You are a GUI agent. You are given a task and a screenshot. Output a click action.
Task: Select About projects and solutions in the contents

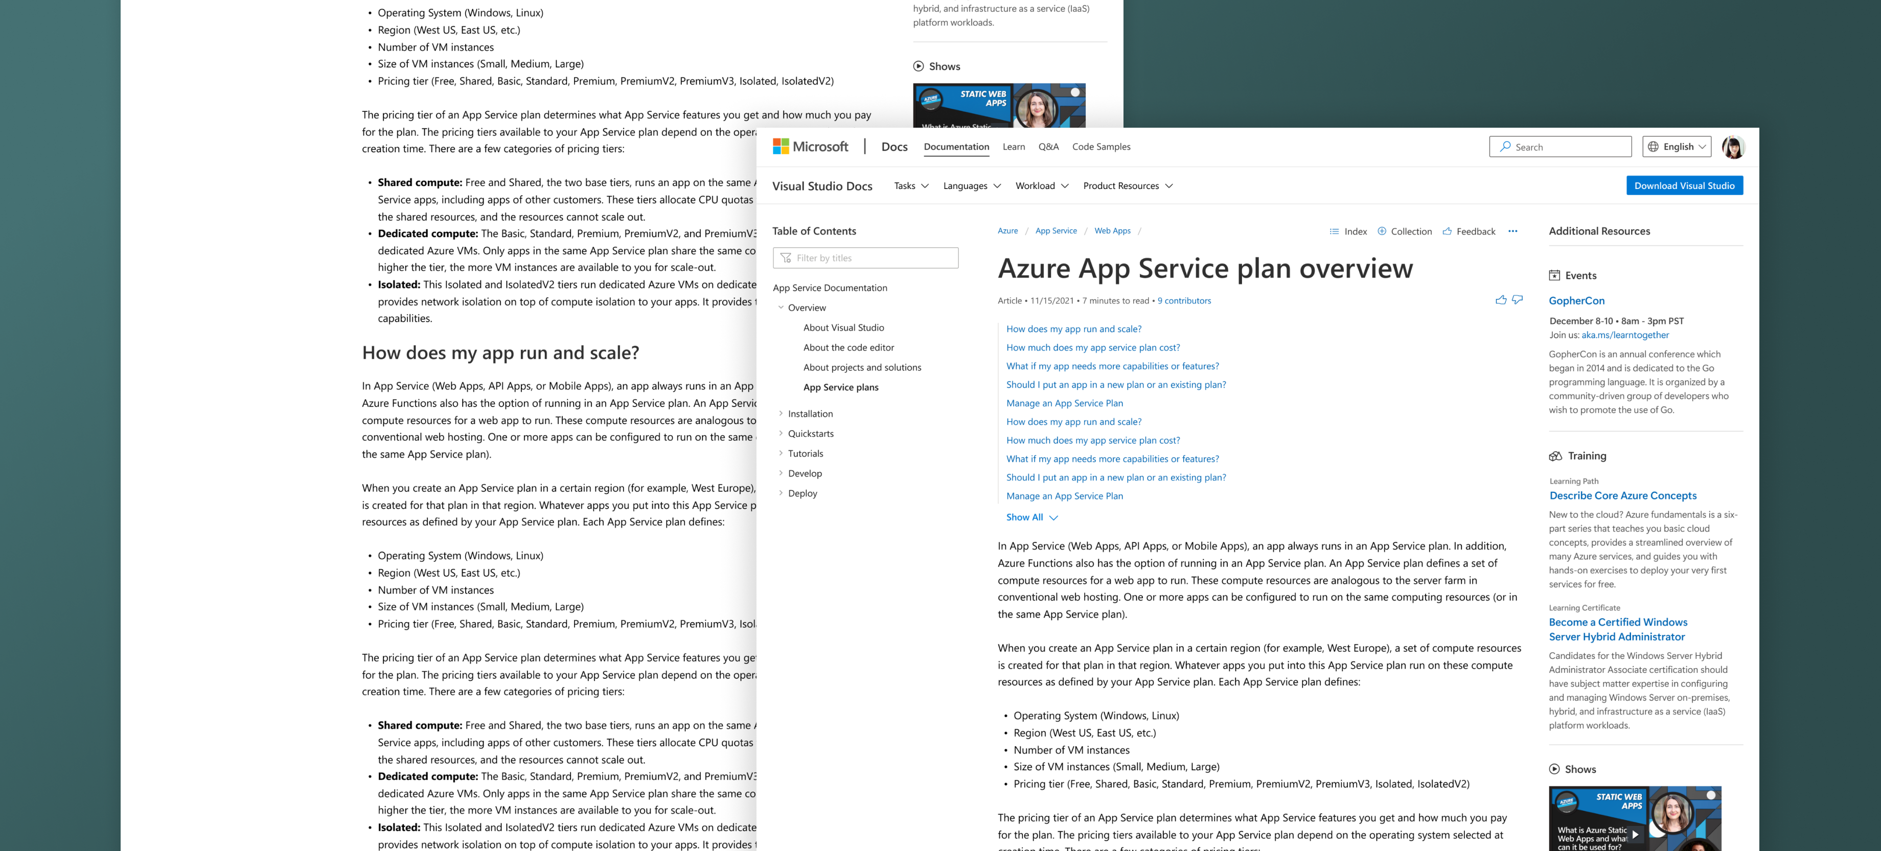[862, 367]
